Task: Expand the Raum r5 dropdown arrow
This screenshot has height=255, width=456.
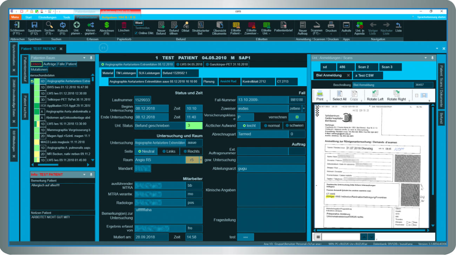Action: pyautogui.click(x=201, y=160)
